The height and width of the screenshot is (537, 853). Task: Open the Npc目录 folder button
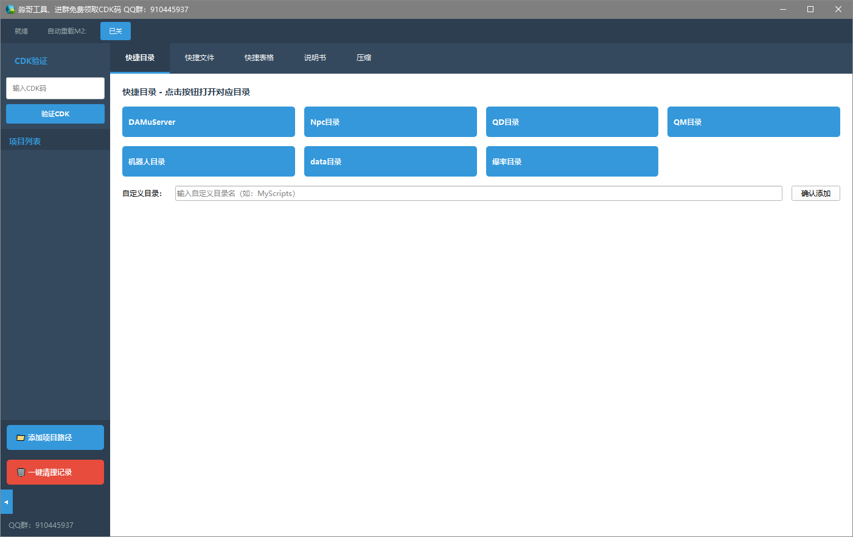(x=390, y=122)
